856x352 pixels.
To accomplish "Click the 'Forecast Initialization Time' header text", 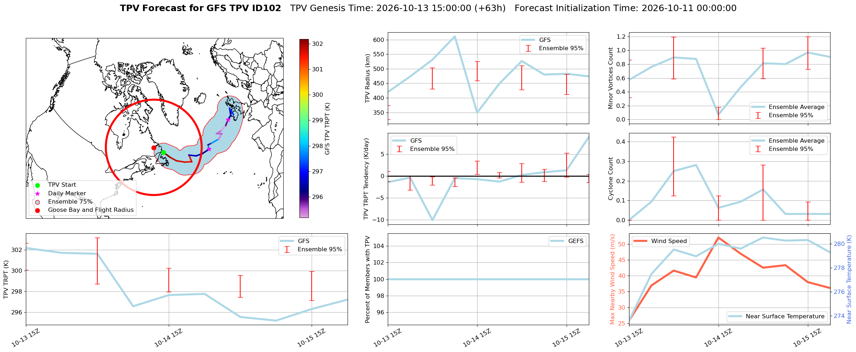I will 625,8.
